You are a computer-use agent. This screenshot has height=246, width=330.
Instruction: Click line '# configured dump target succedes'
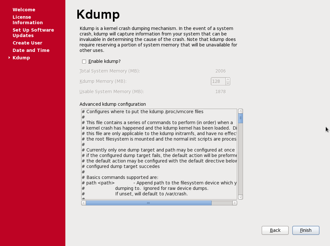coord(121,166)
